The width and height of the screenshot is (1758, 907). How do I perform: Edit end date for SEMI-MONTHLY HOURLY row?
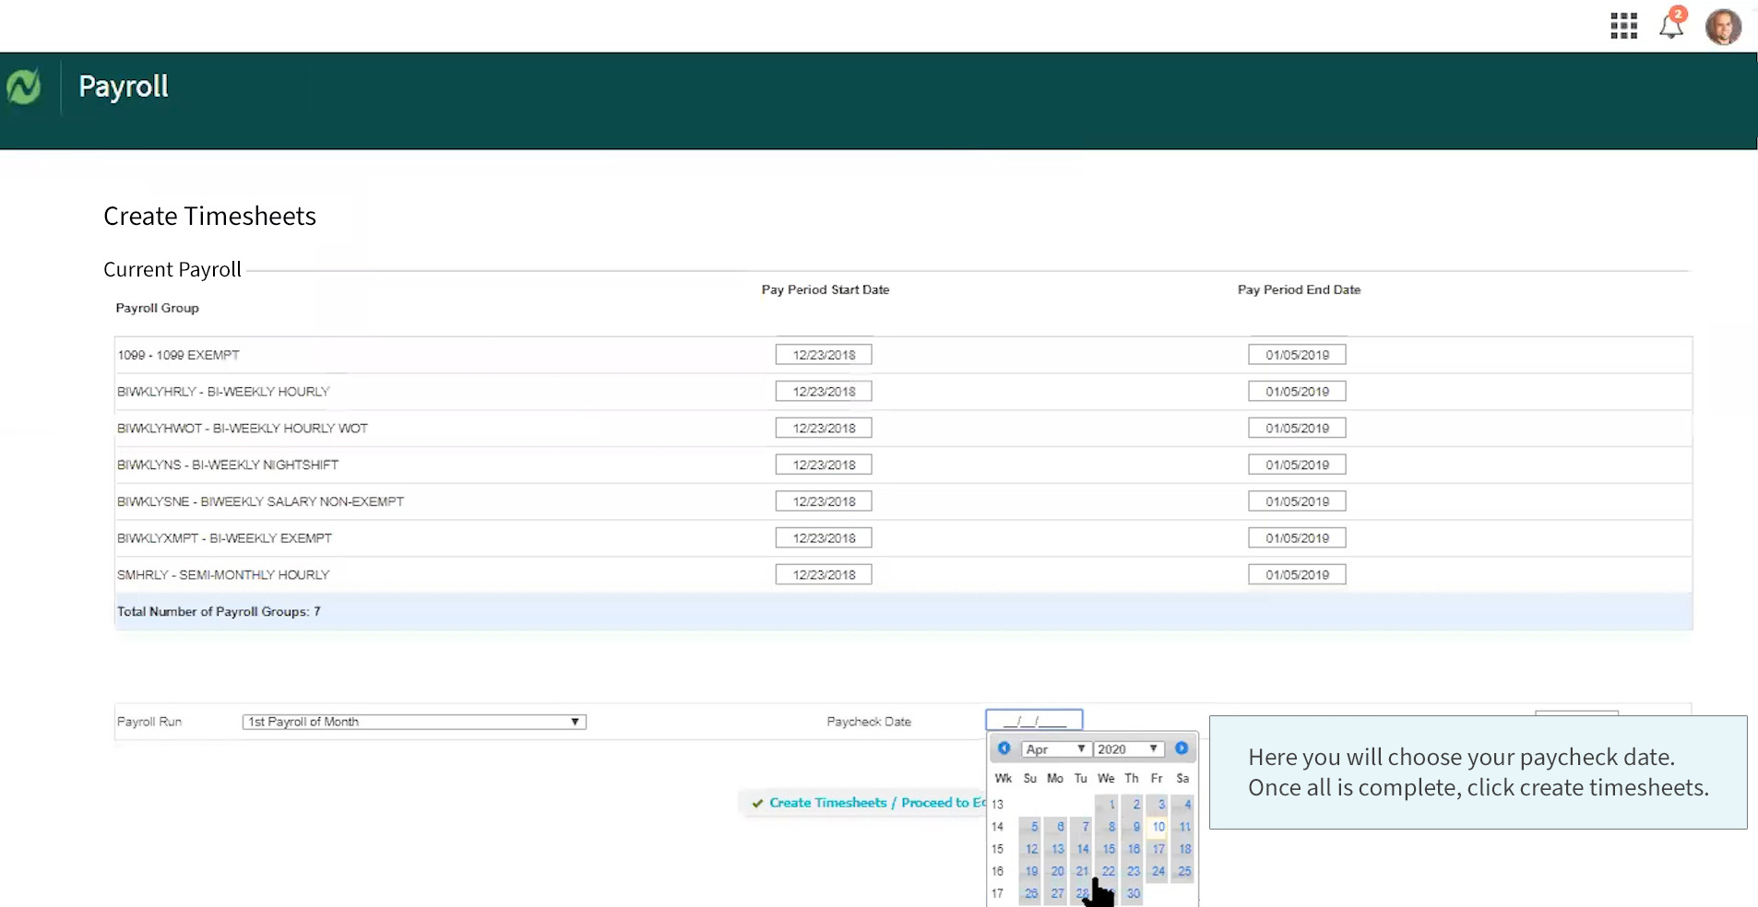(x=1297, y=575)
